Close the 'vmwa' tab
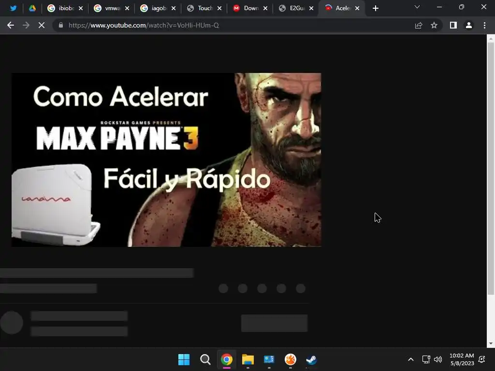The width and height of the screenshot is (495, 371). pos(127,8)
